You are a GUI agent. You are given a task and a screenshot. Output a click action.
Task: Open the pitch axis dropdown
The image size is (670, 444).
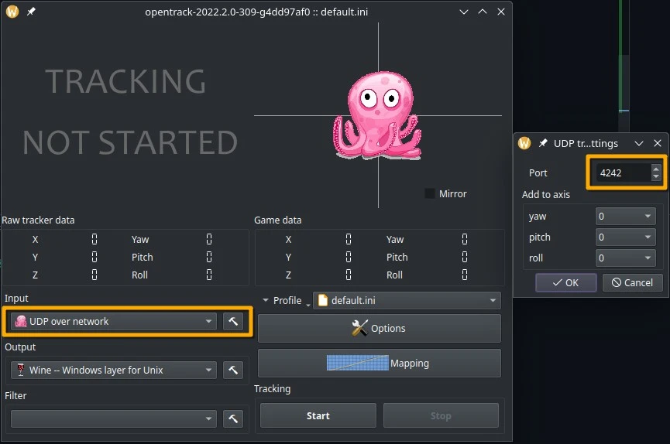click(626, 237)
